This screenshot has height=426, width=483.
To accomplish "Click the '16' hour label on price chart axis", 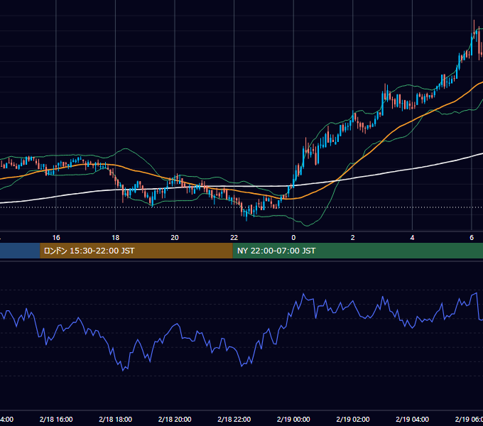I will 56,238.
